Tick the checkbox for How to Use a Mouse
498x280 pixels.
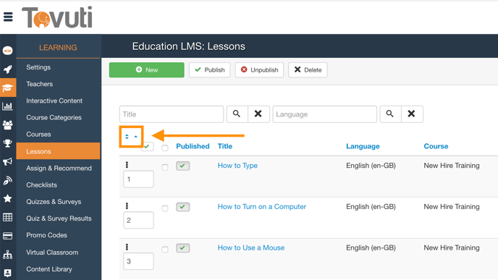[165, 250]
